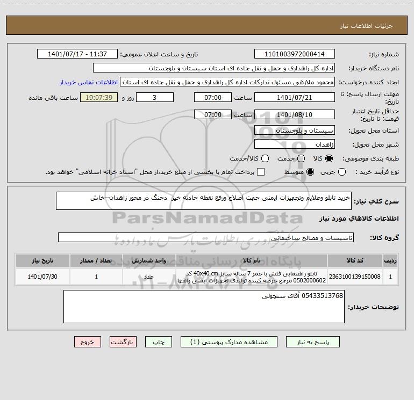Click the response deadline time 07:00 field
This screenshot has width=414, height=400.
(213, 98)
